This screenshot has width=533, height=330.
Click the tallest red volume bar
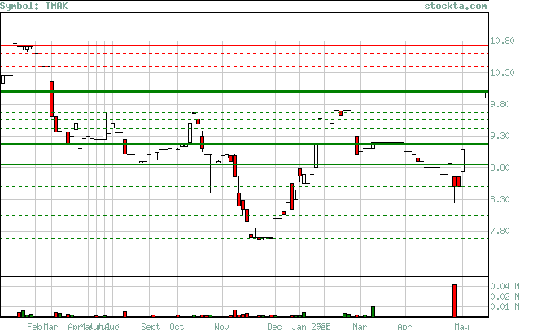(455, 301)
